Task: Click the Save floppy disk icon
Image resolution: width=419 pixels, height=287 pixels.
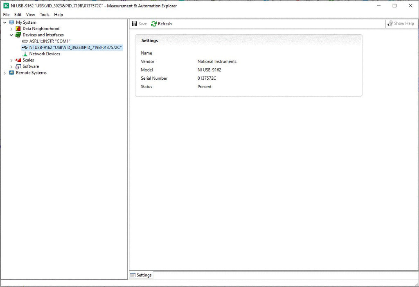Action: (134, 24)
